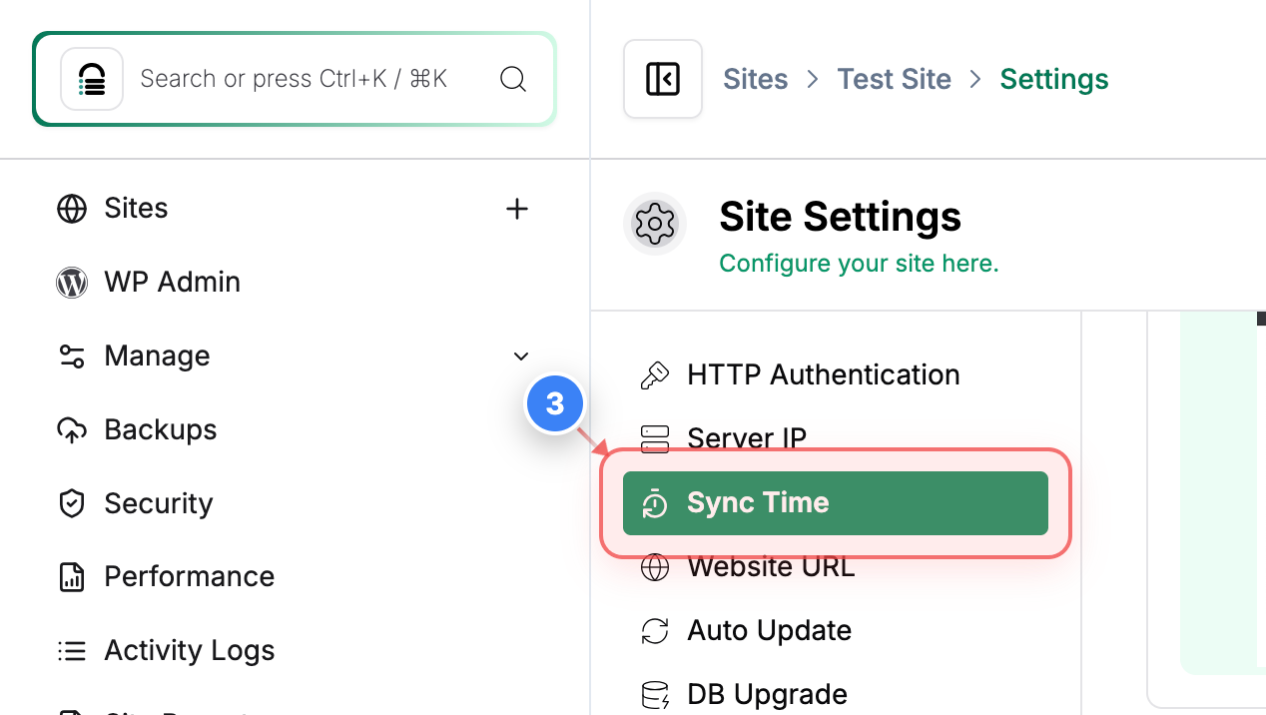Click the Activity Logs list icon
Screen dimensions: 1266x715
(72, 651)
